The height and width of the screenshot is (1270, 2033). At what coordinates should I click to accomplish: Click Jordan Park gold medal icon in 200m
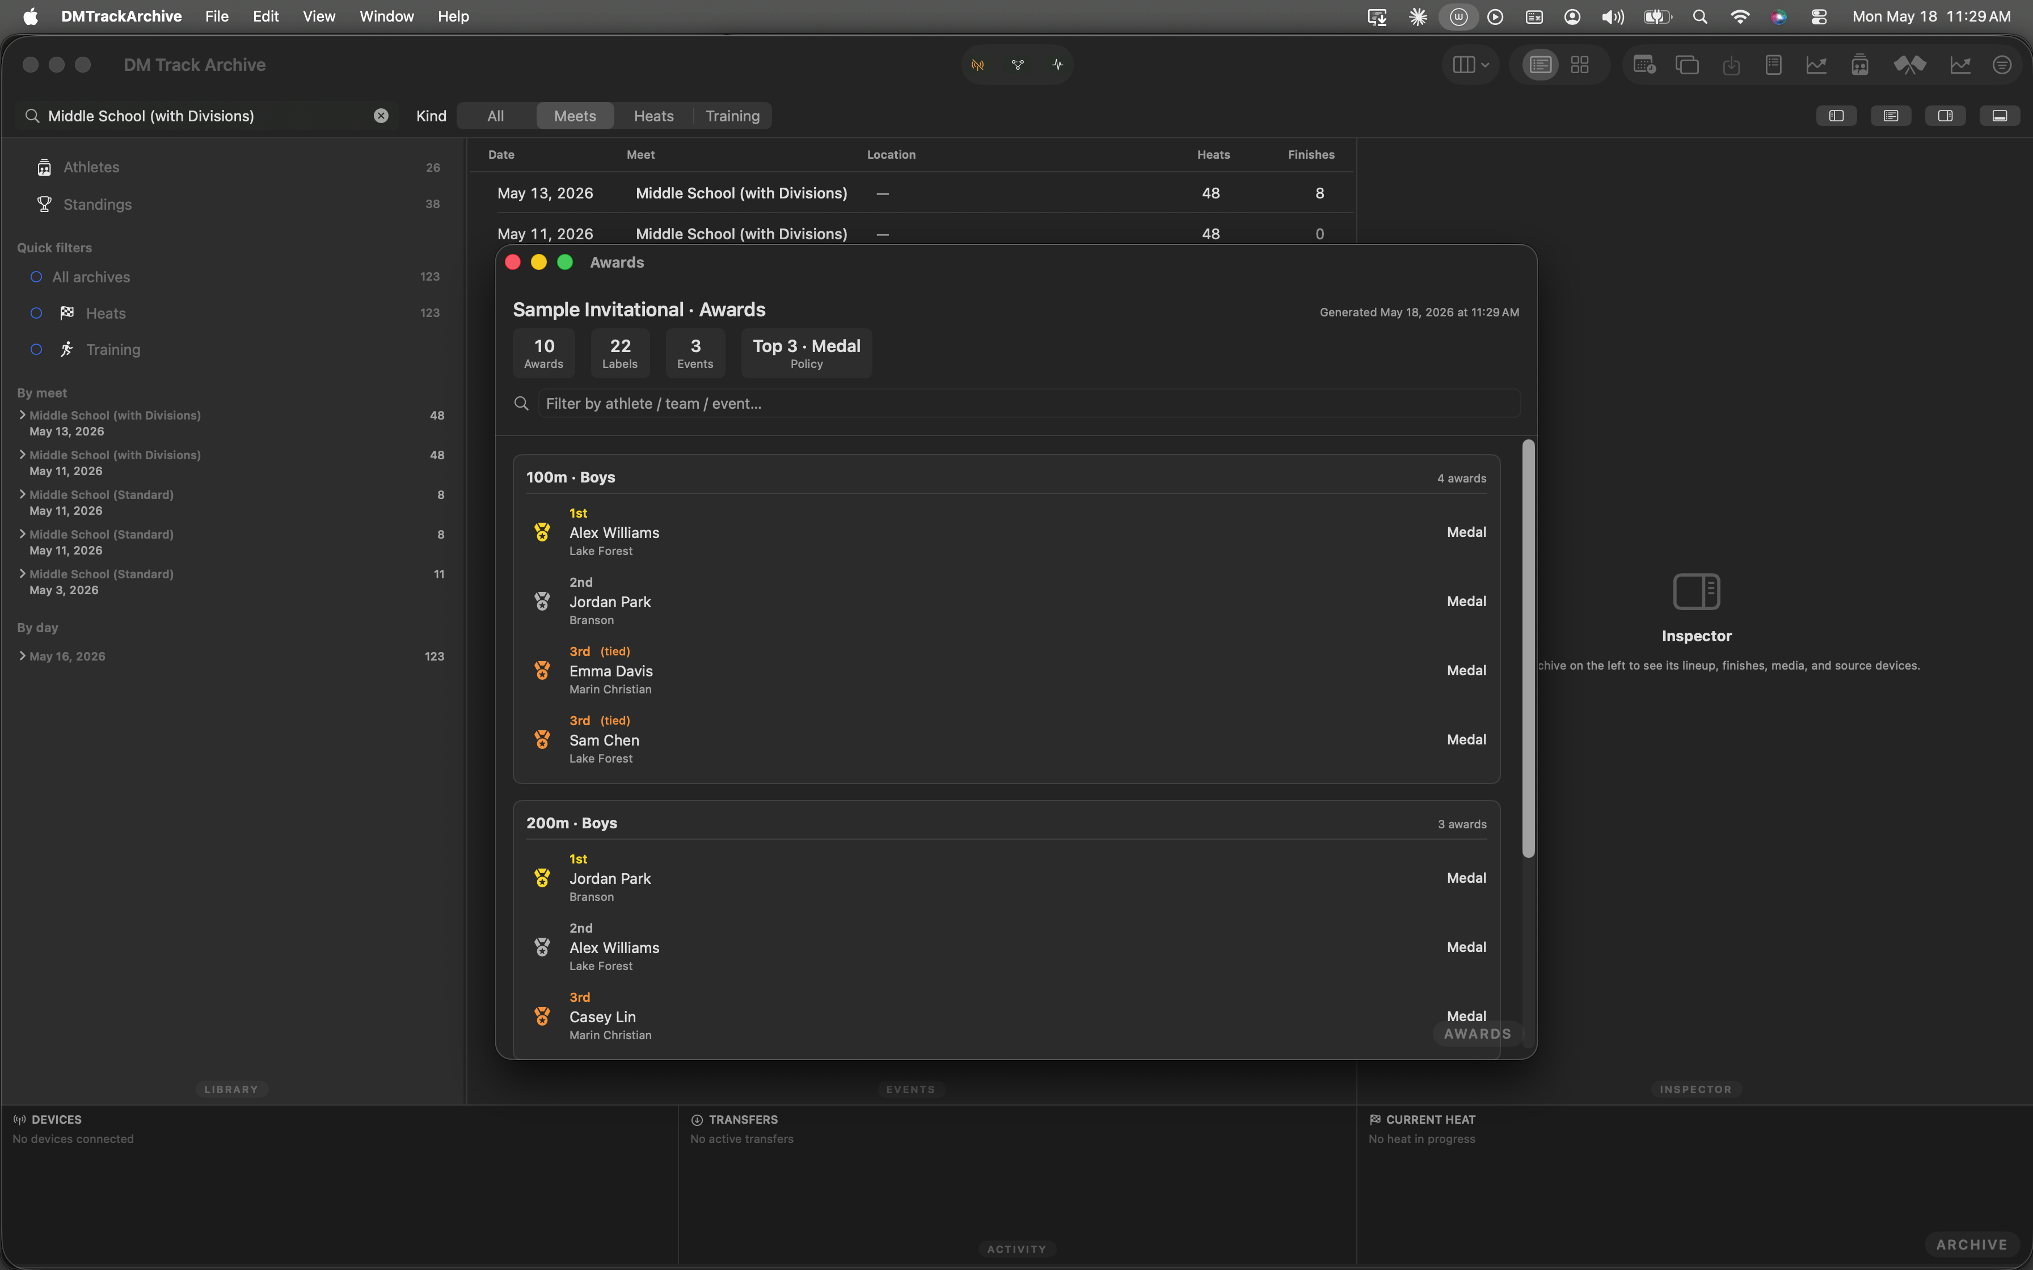click(x=542, y=878)
